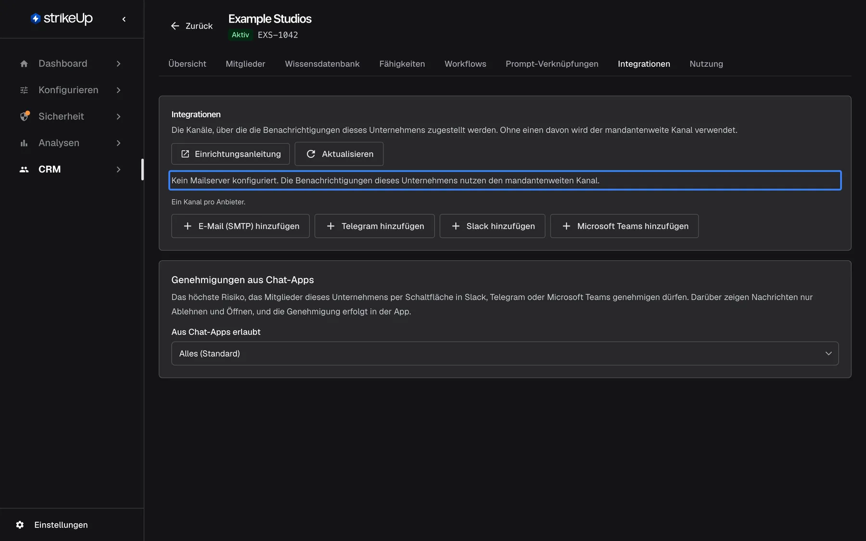Expand the Analysen submenu chevron

pos(118,143)
